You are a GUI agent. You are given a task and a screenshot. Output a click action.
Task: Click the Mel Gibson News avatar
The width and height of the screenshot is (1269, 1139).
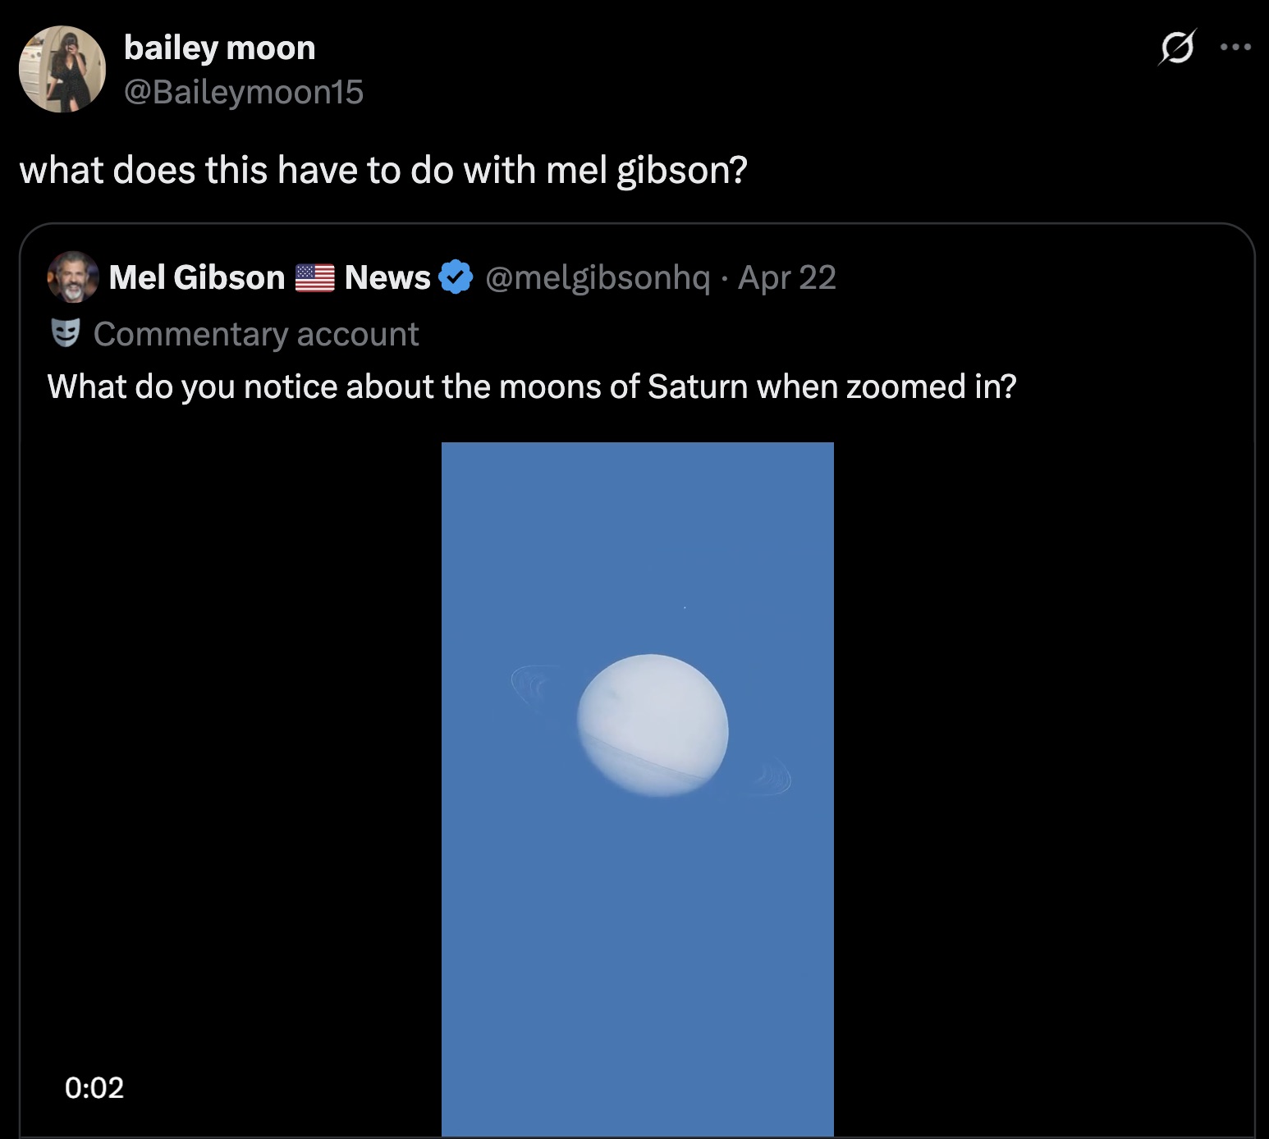pyautogui.click(x=73, y=277)
